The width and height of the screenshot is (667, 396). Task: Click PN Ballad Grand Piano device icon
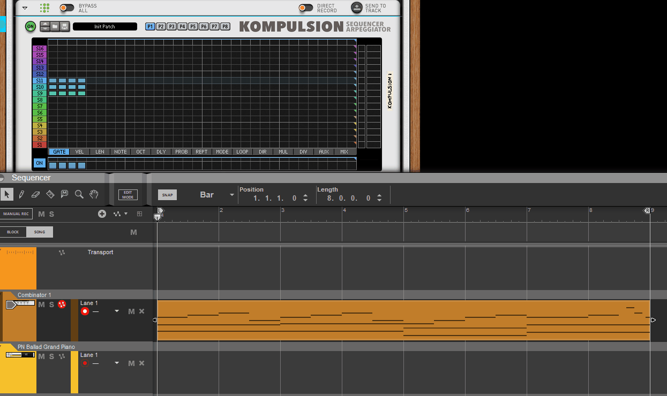click(x=20, y=355)
